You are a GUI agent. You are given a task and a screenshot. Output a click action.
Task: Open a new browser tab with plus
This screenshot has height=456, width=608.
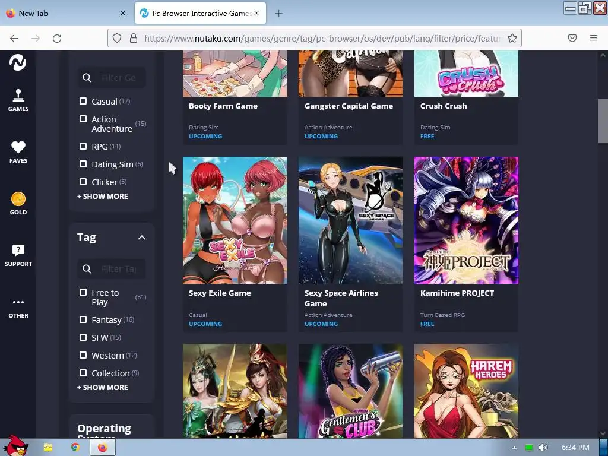[x=279, y=14]
